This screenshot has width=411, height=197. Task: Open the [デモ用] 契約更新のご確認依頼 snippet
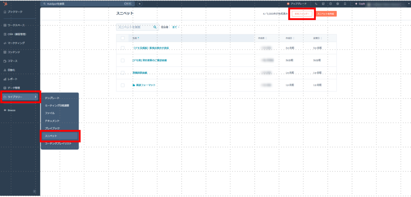coord(150,60)
